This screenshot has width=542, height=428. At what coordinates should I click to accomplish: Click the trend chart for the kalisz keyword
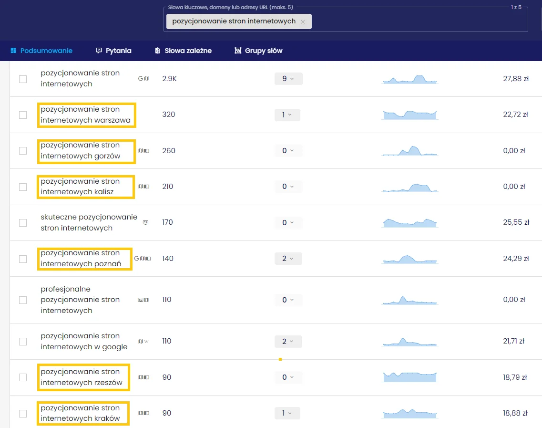tap(409, 187)
